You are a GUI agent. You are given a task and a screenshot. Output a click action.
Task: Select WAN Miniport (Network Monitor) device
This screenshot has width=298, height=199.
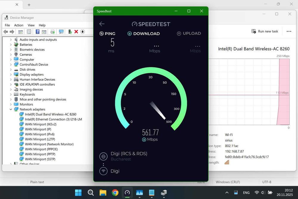point(49,144)
